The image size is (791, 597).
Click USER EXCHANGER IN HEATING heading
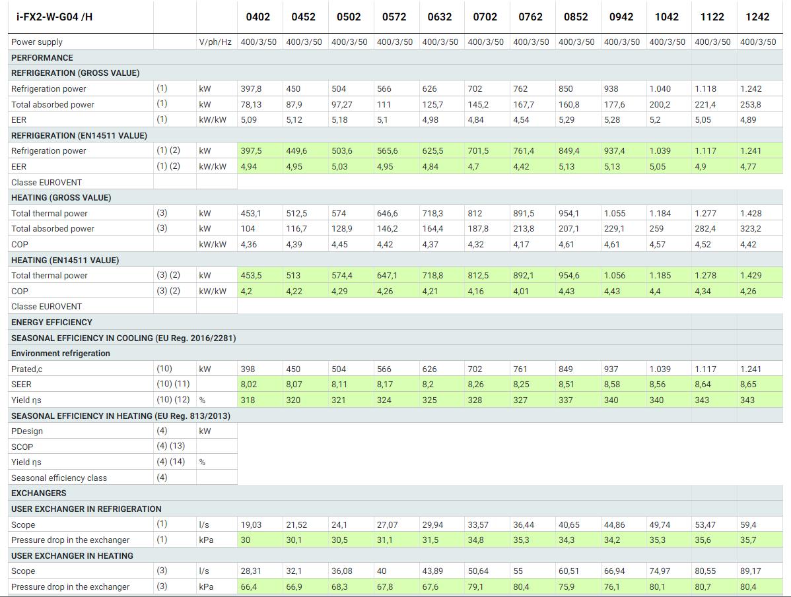click(72, 555)
